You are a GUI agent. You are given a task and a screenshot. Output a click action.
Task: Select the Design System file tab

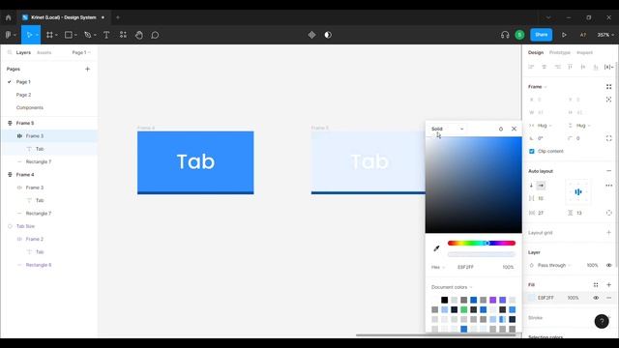(x=63, y=17)
